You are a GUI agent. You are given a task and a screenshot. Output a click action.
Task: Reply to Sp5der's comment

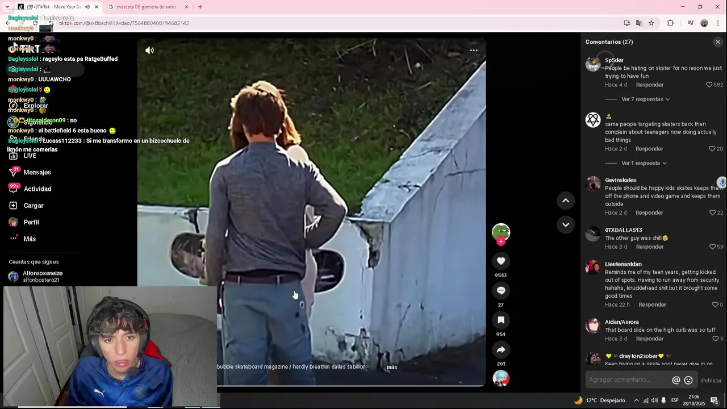coord(650,85)
